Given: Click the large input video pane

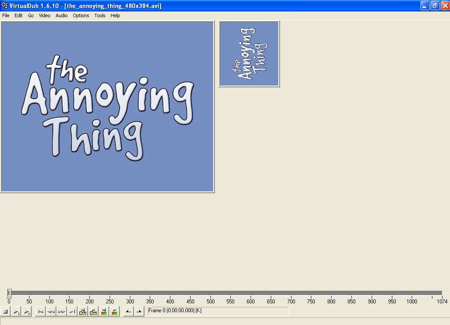Looking at the screenshot, I should click(x=107, y=107).
